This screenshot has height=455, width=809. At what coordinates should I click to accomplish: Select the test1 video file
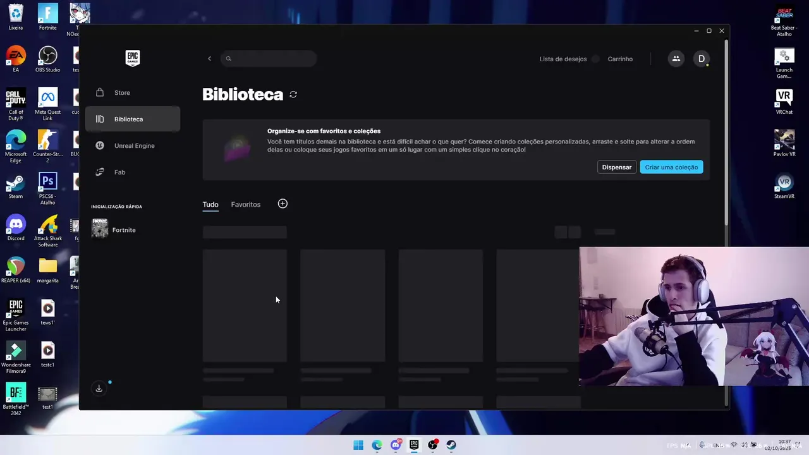47,397
